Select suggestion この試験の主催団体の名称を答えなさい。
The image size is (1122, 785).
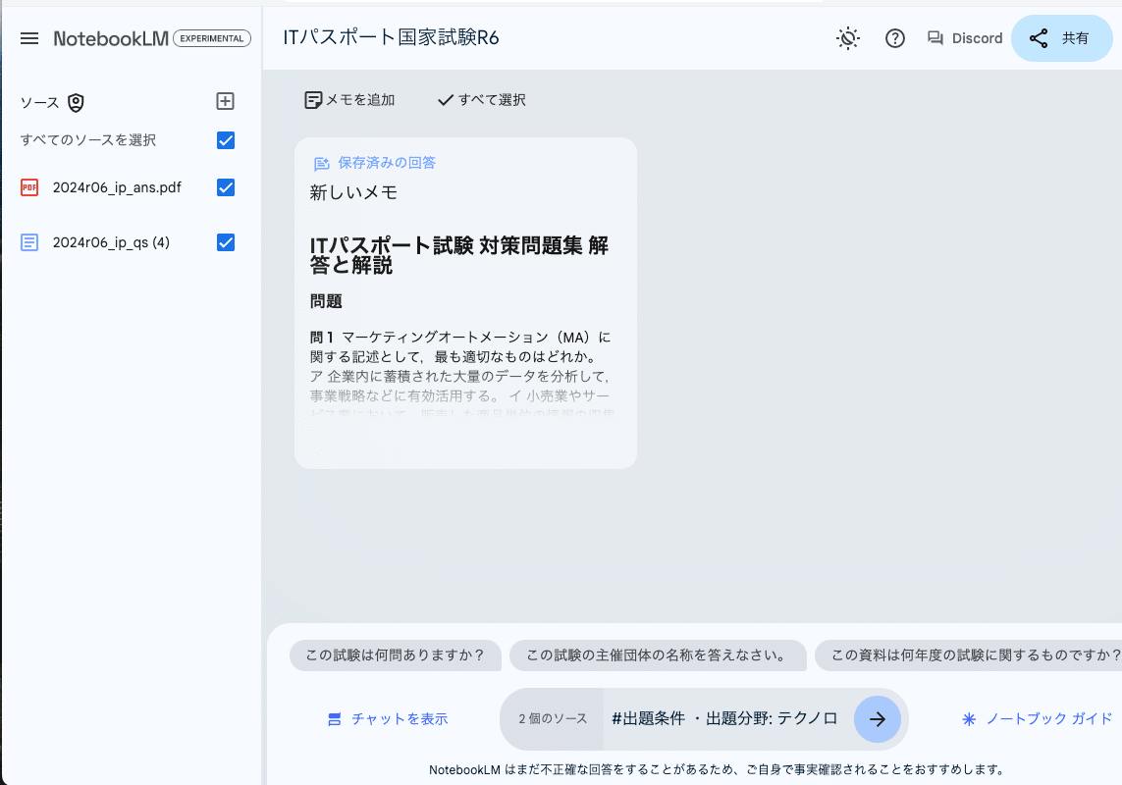click(x=658, y=655)
